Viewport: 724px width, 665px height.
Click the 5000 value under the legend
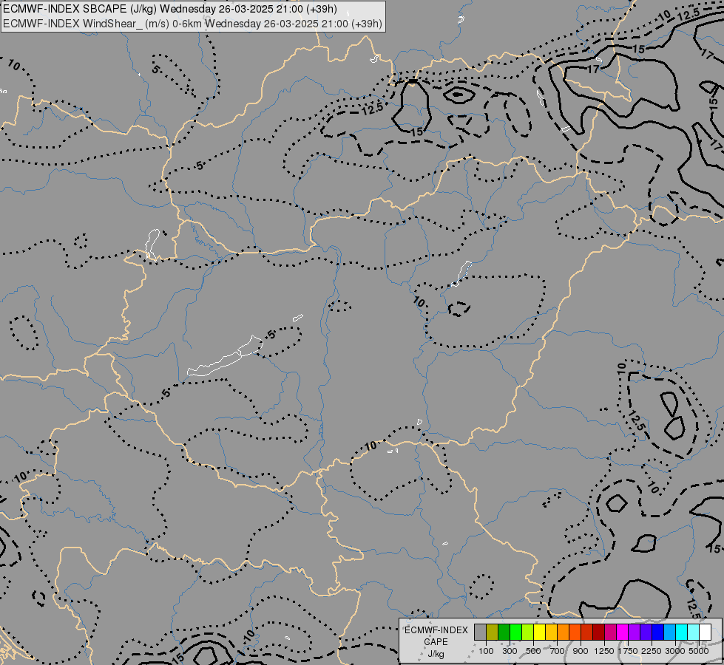699,651
